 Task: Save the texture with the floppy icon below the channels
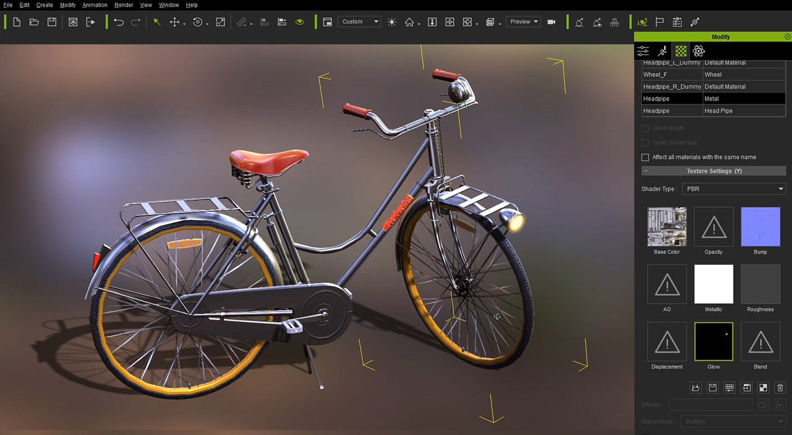coord(713,388)
